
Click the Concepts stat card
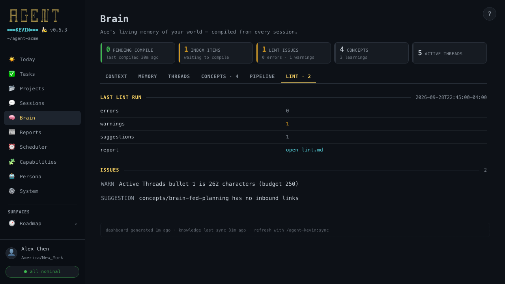pos(371,53)
